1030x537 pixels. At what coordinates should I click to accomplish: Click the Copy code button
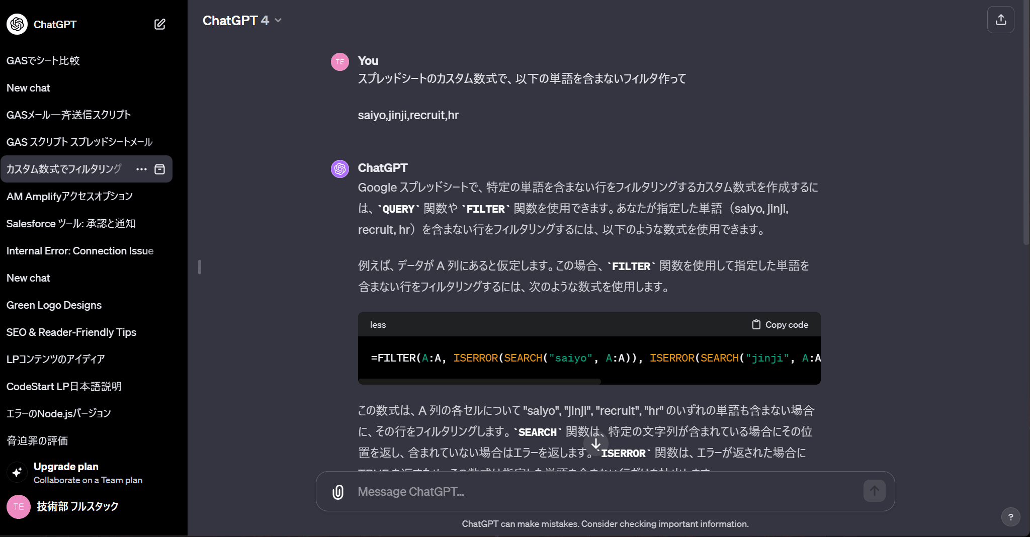(780, 325)
